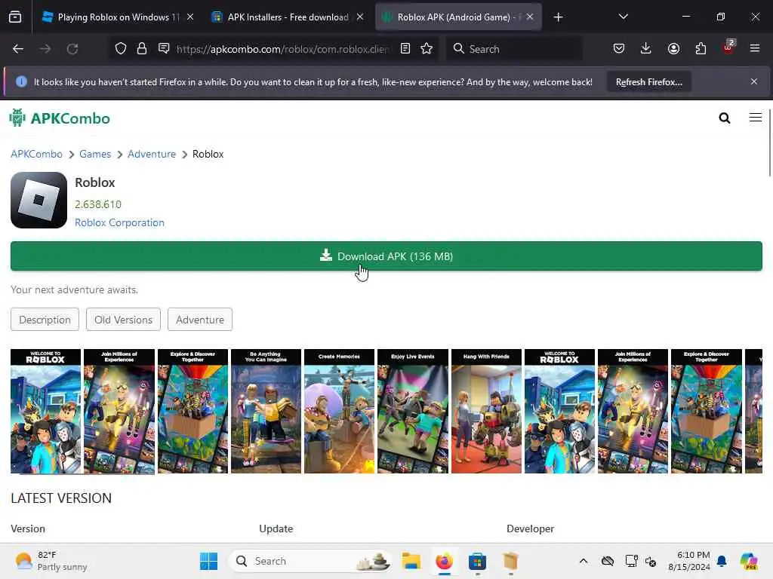Open Adventure breadcrumb link

pos(152,154)
